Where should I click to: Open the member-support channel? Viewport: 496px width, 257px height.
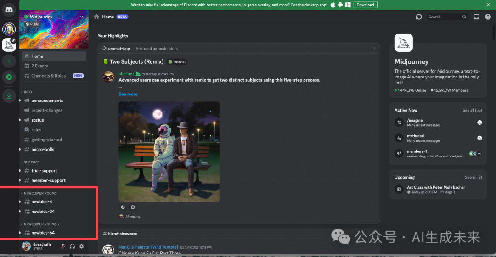(54, 180)
